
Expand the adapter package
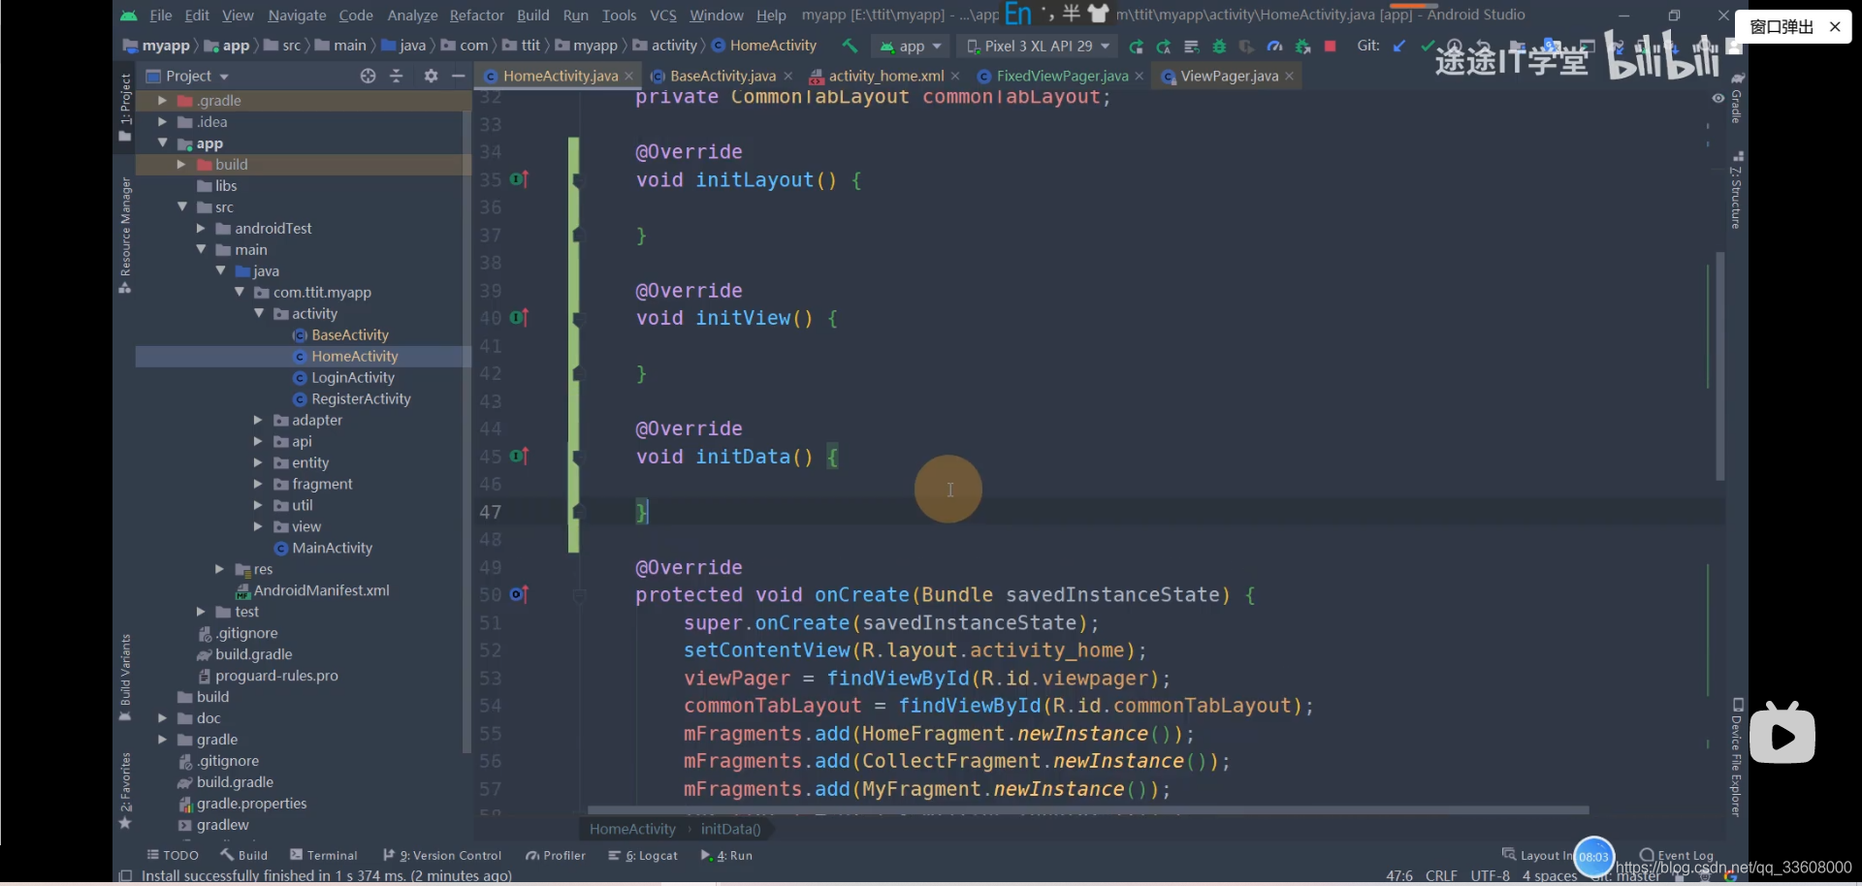pyautogui.click(x=259, y=421)
